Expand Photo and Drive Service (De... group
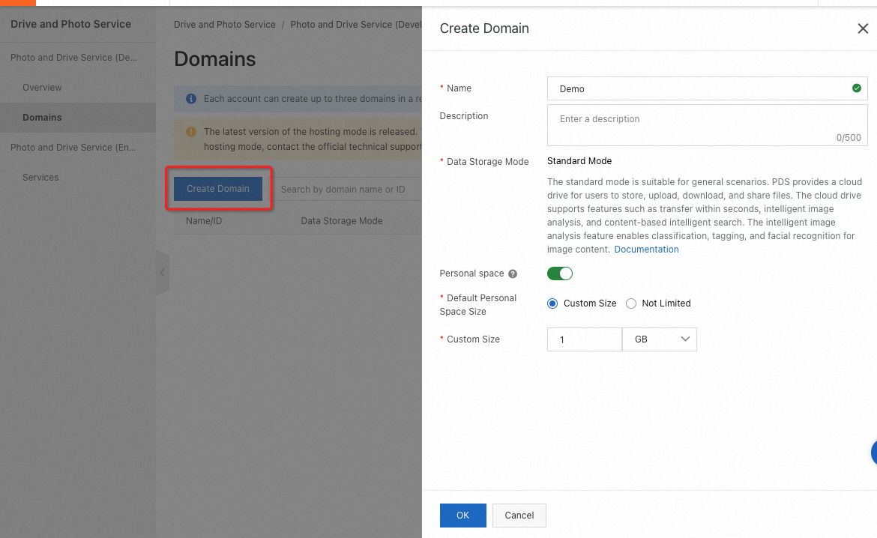Image resolution: width=877 pixels, height=538 pixels. click(x=73, y=58)
